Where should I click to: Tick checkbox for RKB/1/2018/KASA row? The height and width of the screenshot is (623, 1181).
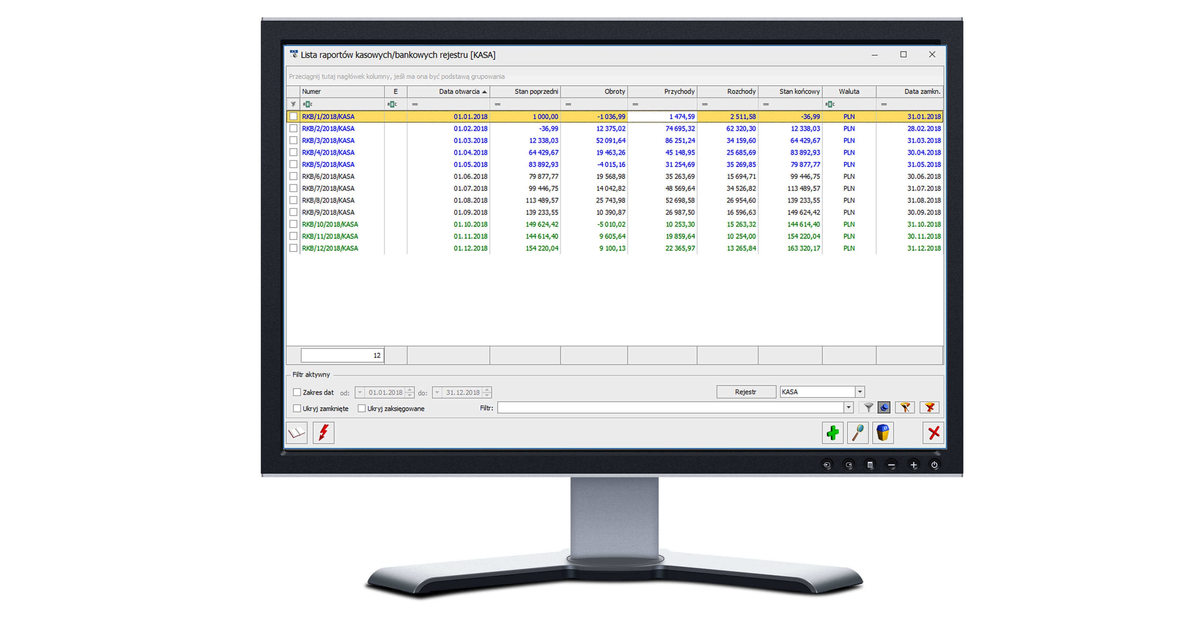click(294, 116)
